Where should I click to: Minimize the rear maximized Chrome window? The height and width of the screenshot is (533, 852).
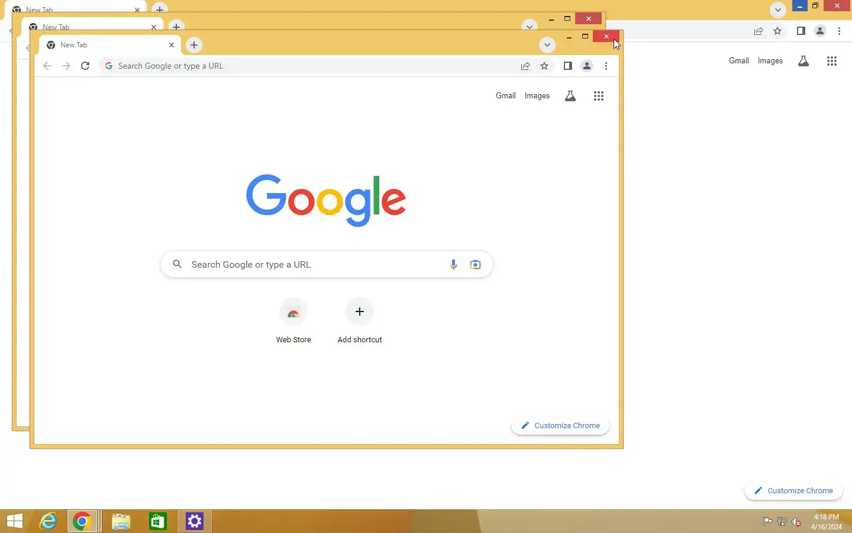click(x=799, y=6)
